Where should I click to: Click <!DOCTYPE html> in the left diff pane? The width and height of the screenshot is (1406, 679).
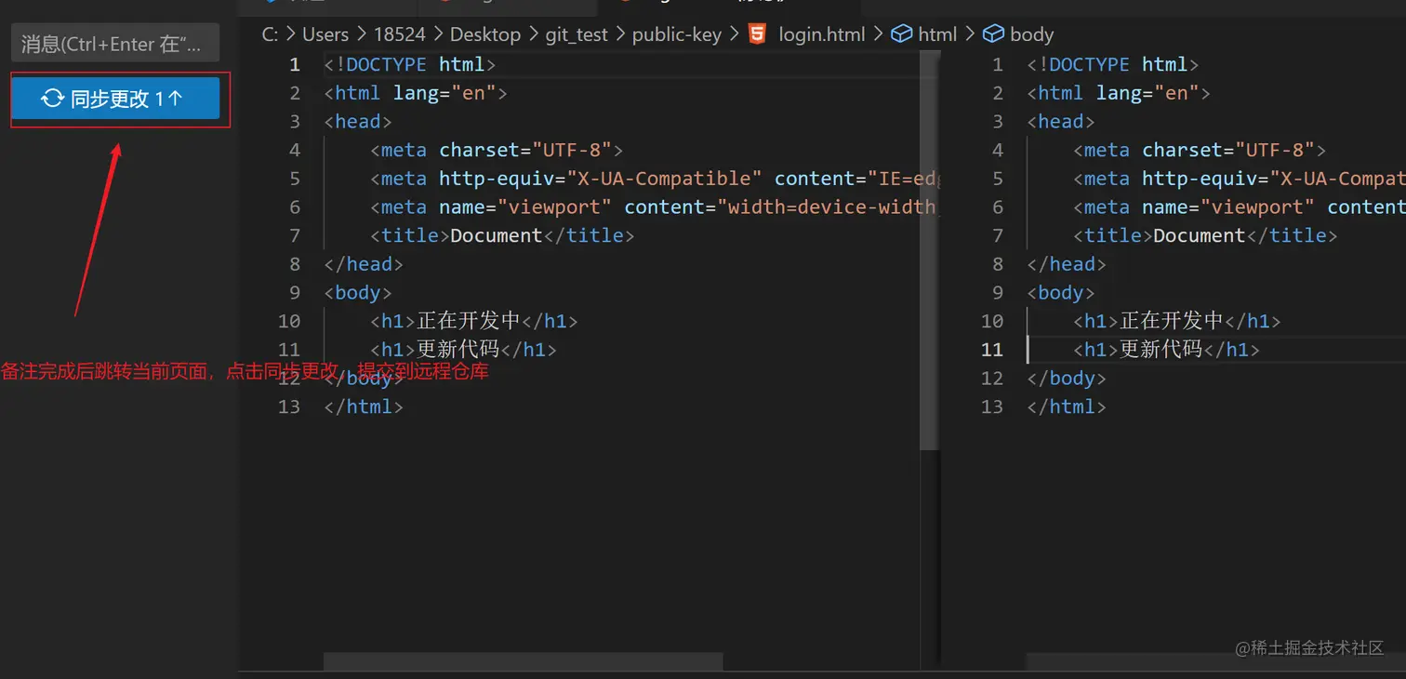410,64
